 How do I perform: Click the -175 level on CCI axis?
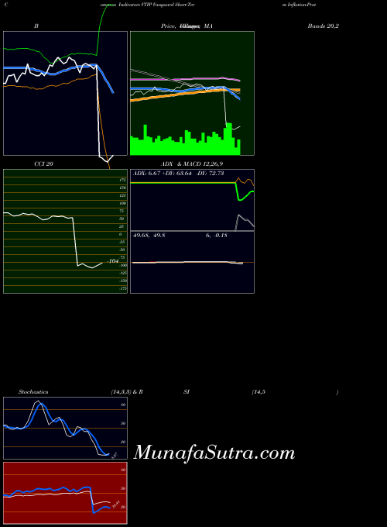tap(123, 288)
